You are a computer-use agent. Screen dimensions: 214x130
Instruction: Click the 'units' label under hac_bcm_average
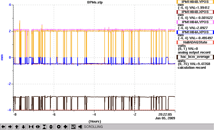[182, 61]
